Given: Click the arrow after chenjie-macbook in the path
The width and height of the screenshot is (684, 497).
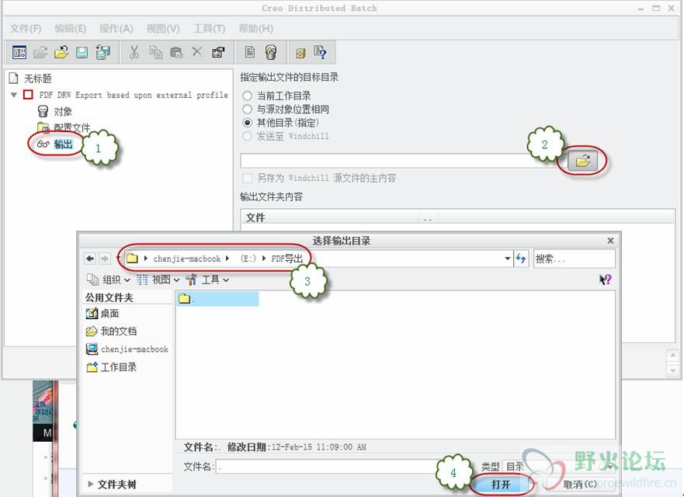Looking at the screenshot, I should click(227, 259).
